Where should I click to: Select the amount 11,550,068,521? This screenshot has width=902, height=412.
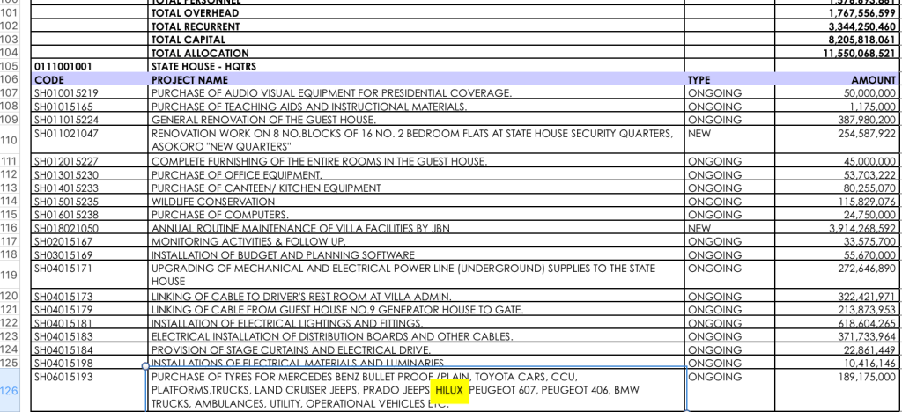click(x=852, y=53)
